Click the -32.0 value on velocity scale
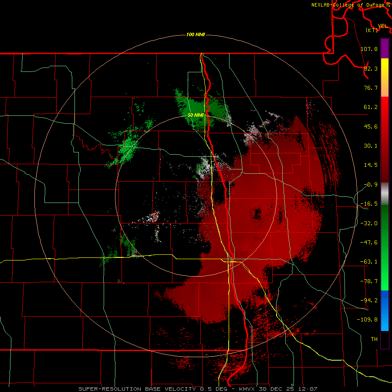This screenshot has width=392, height=392. coord(369,223)
